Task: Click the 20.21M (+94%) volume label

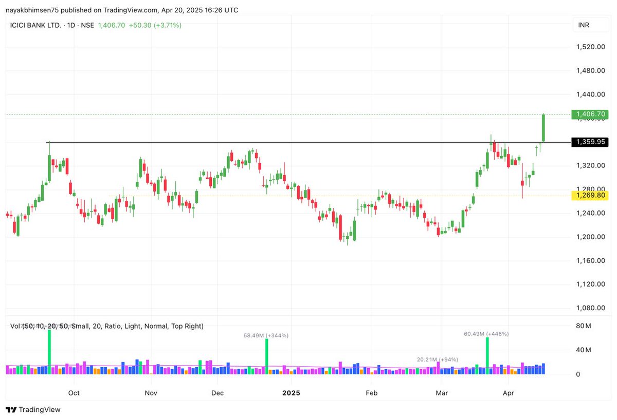Action: [437, 359]
